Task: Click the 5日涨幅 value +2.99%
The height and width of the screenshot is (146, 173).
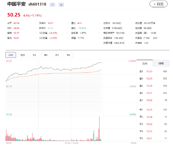Action: pos(53,38)
